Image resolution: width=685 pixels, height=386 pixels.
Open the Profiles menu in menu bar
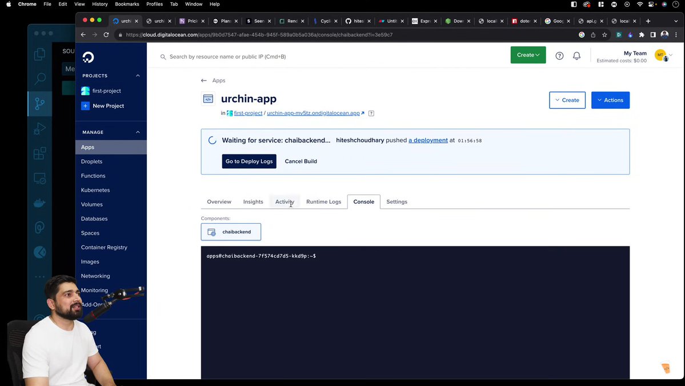pyautogui.click(x=154, y=4)
